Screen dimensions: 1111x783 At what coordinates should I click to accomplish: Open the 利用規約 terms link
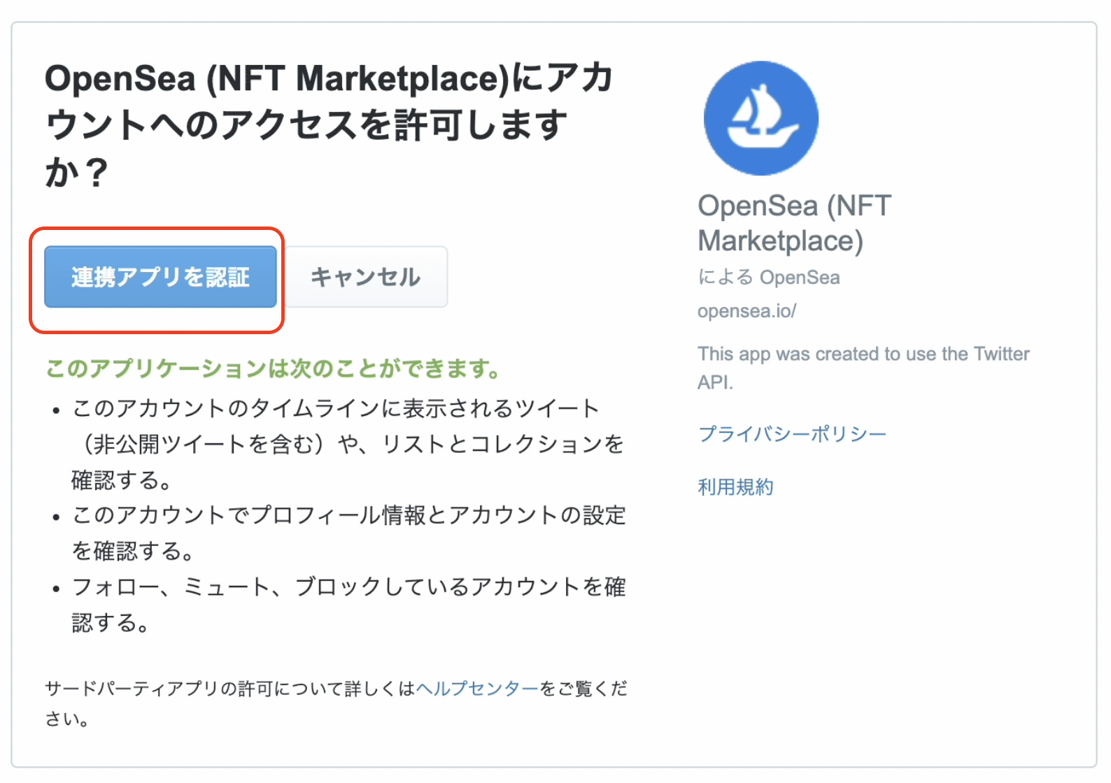[x=735, y=487]
